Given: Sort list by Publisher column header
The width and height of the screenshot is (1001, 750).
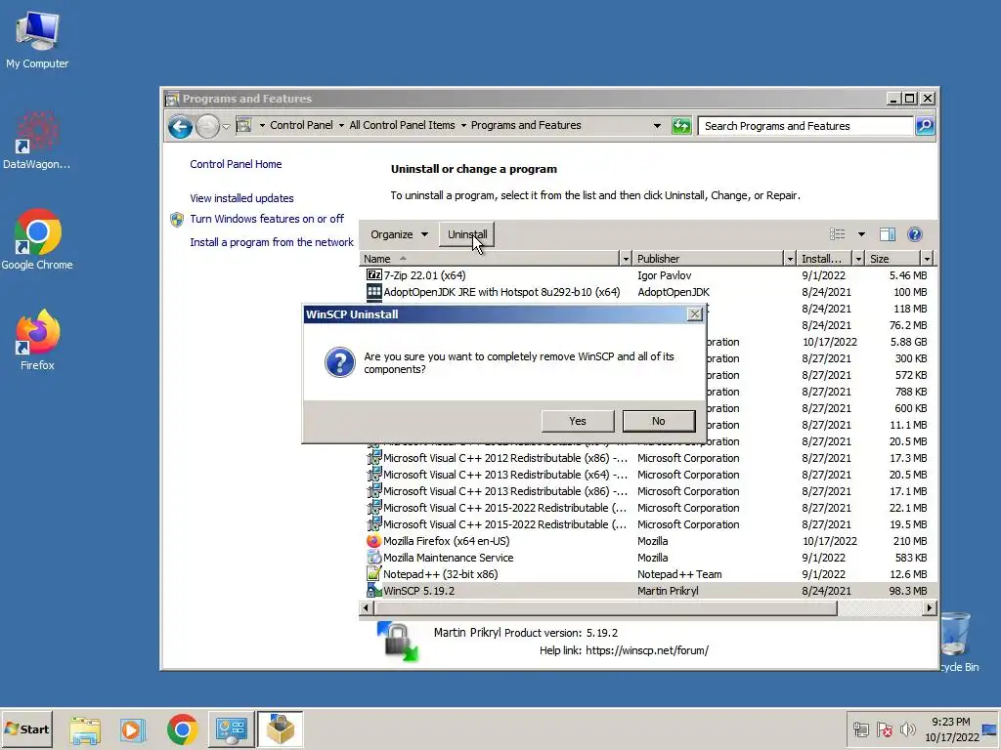Looking at the screenshot, I should click(x=709, y=258).
